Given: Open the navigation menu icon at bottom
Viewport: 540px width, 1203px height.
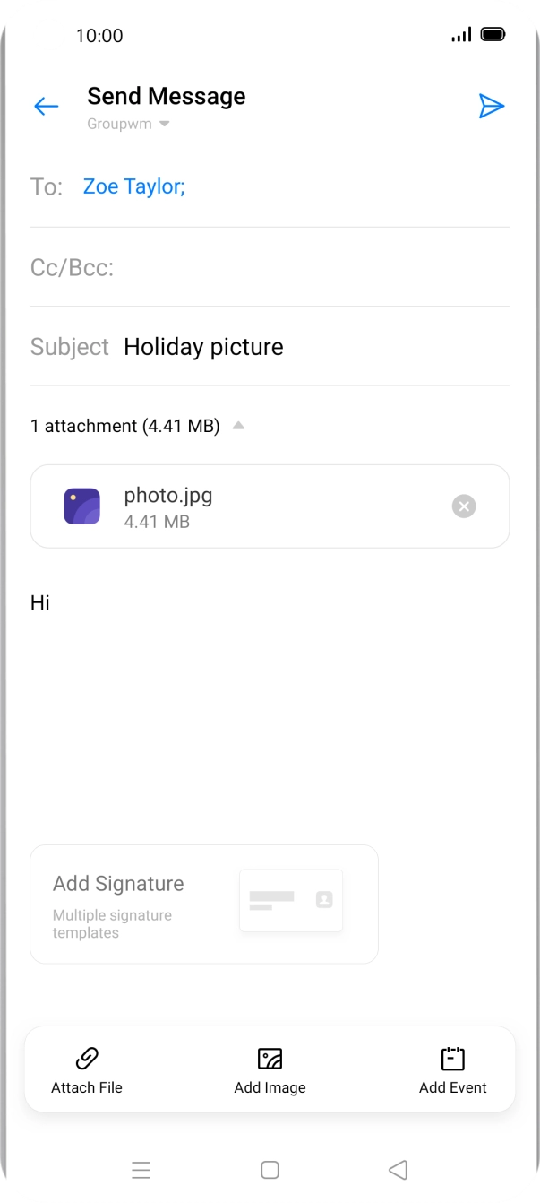Looking at the screenshot, I should point(141,1170).
